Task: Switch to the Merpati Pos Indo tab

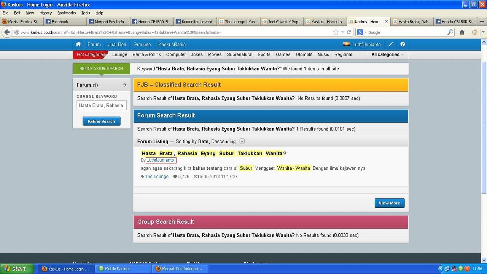Action: (x=108, y=22)
